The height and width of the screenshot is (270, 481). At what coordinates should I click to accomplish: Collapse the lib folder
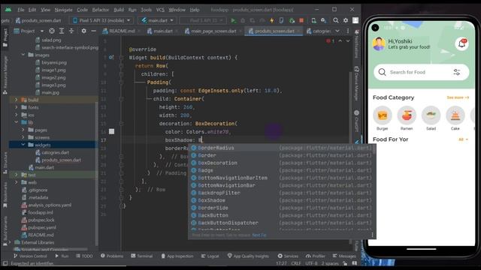point(17,122)
